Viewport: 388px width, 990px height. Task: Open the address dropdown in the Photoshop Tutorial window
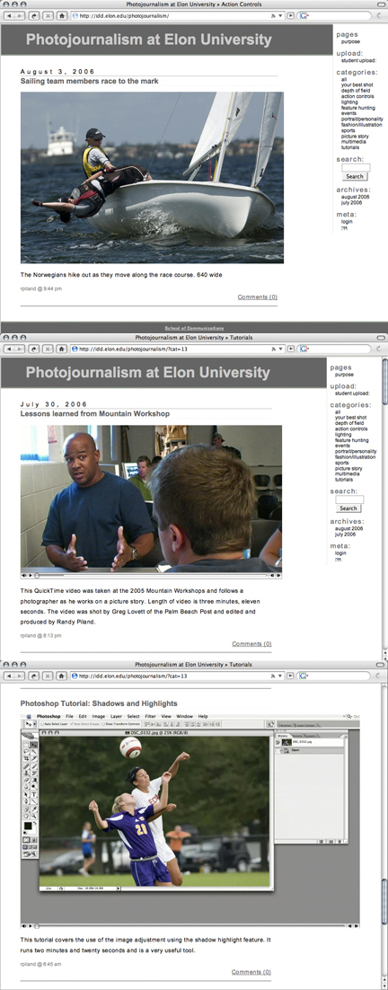tap(280, 676)
